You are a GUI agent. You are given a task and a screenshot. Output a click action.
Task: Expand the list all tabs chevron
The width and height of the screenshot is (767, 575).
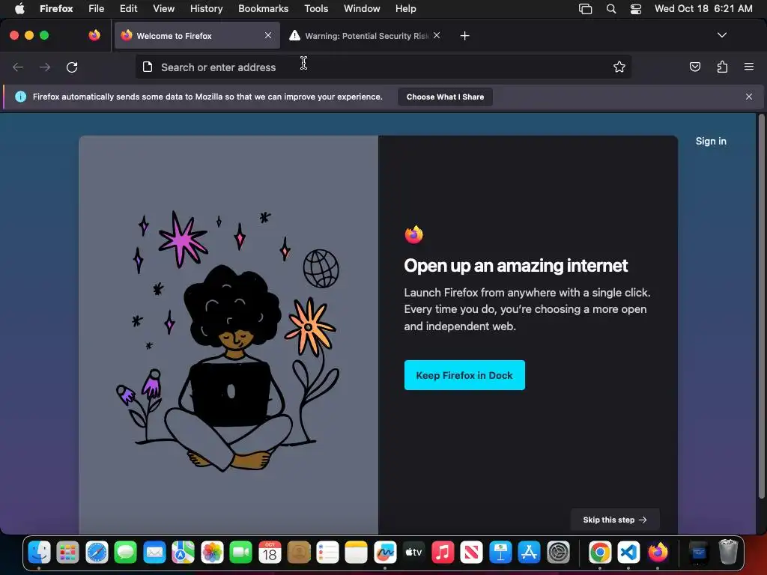(x=722, y=35)
